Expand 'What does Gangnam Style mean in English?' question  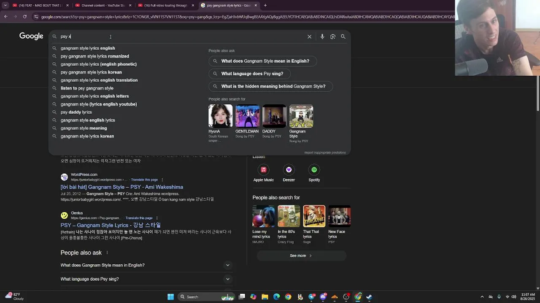click(147, 265)
